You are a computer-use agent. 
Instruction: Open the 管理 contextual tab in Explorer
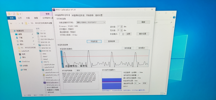(x=48, y=14)
